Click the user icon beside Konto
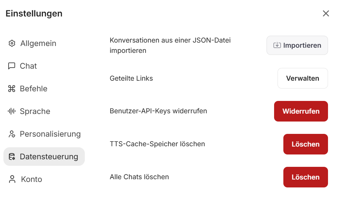This screenshot has height=207, width=339. (x=12, y=179)
